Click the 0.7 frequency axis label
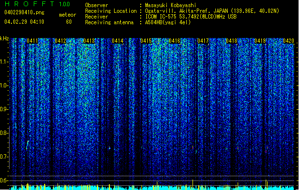 (4, 157)
